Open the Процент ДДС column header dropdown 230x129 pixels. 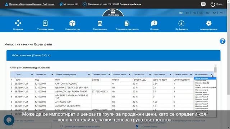click(x=142, y=75)
